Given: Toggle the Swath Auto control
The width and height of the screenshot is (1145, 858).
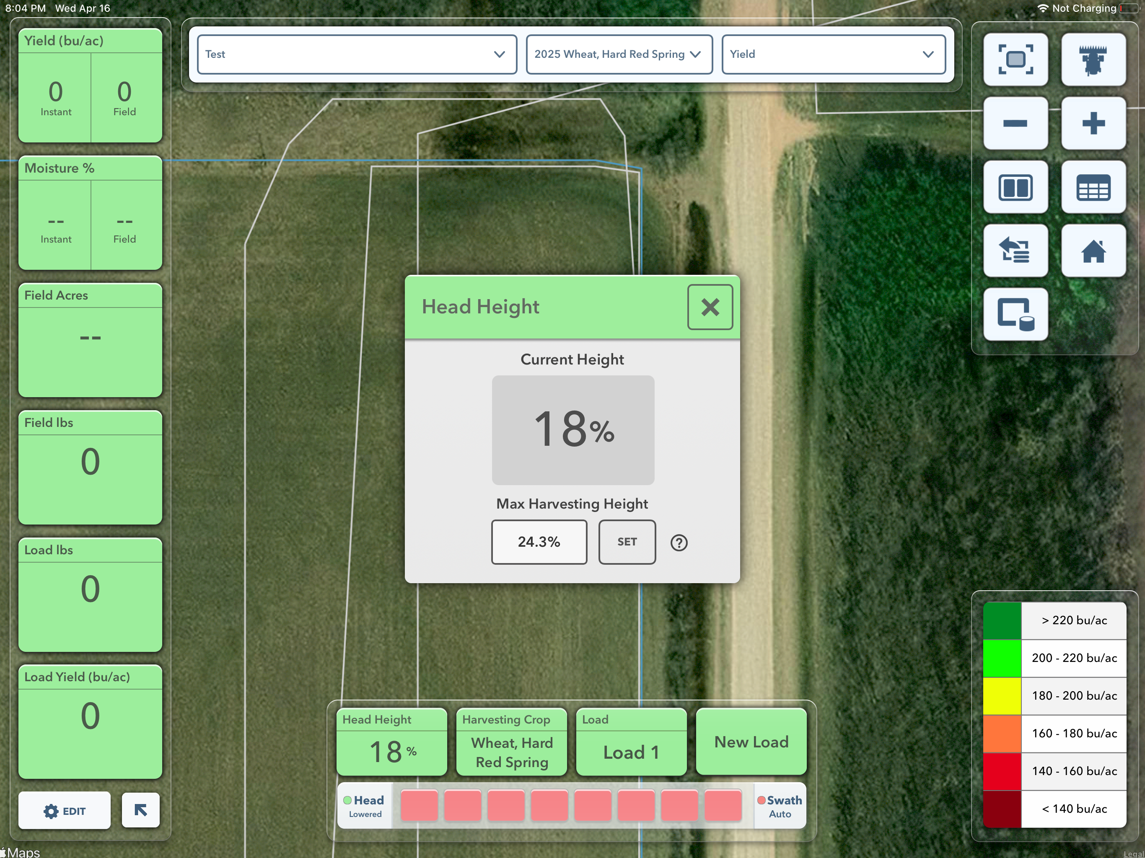Looking at the screenshot, I should [x=780, y=806].
